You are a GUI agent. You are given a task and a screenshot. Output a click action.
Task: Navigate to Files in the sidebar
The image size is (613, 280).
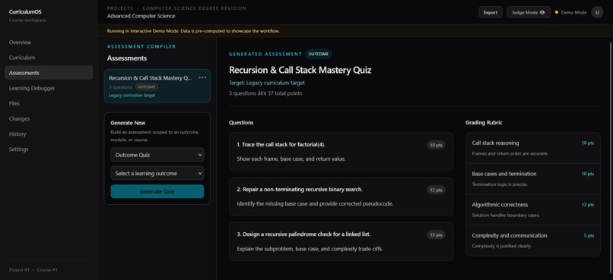pos(49,103)
